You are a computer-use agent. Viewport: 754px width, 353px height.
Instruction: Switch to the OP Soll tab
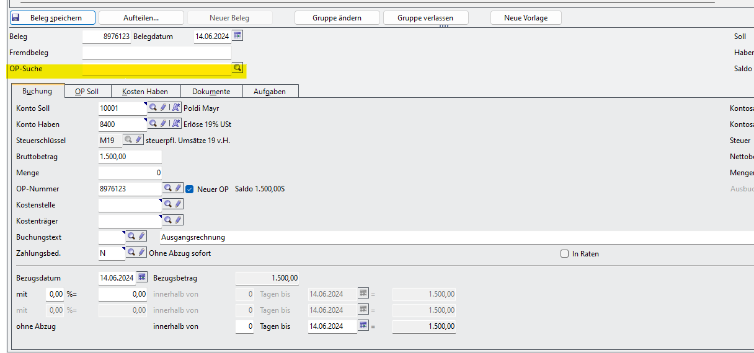click(x=87, y=91)
